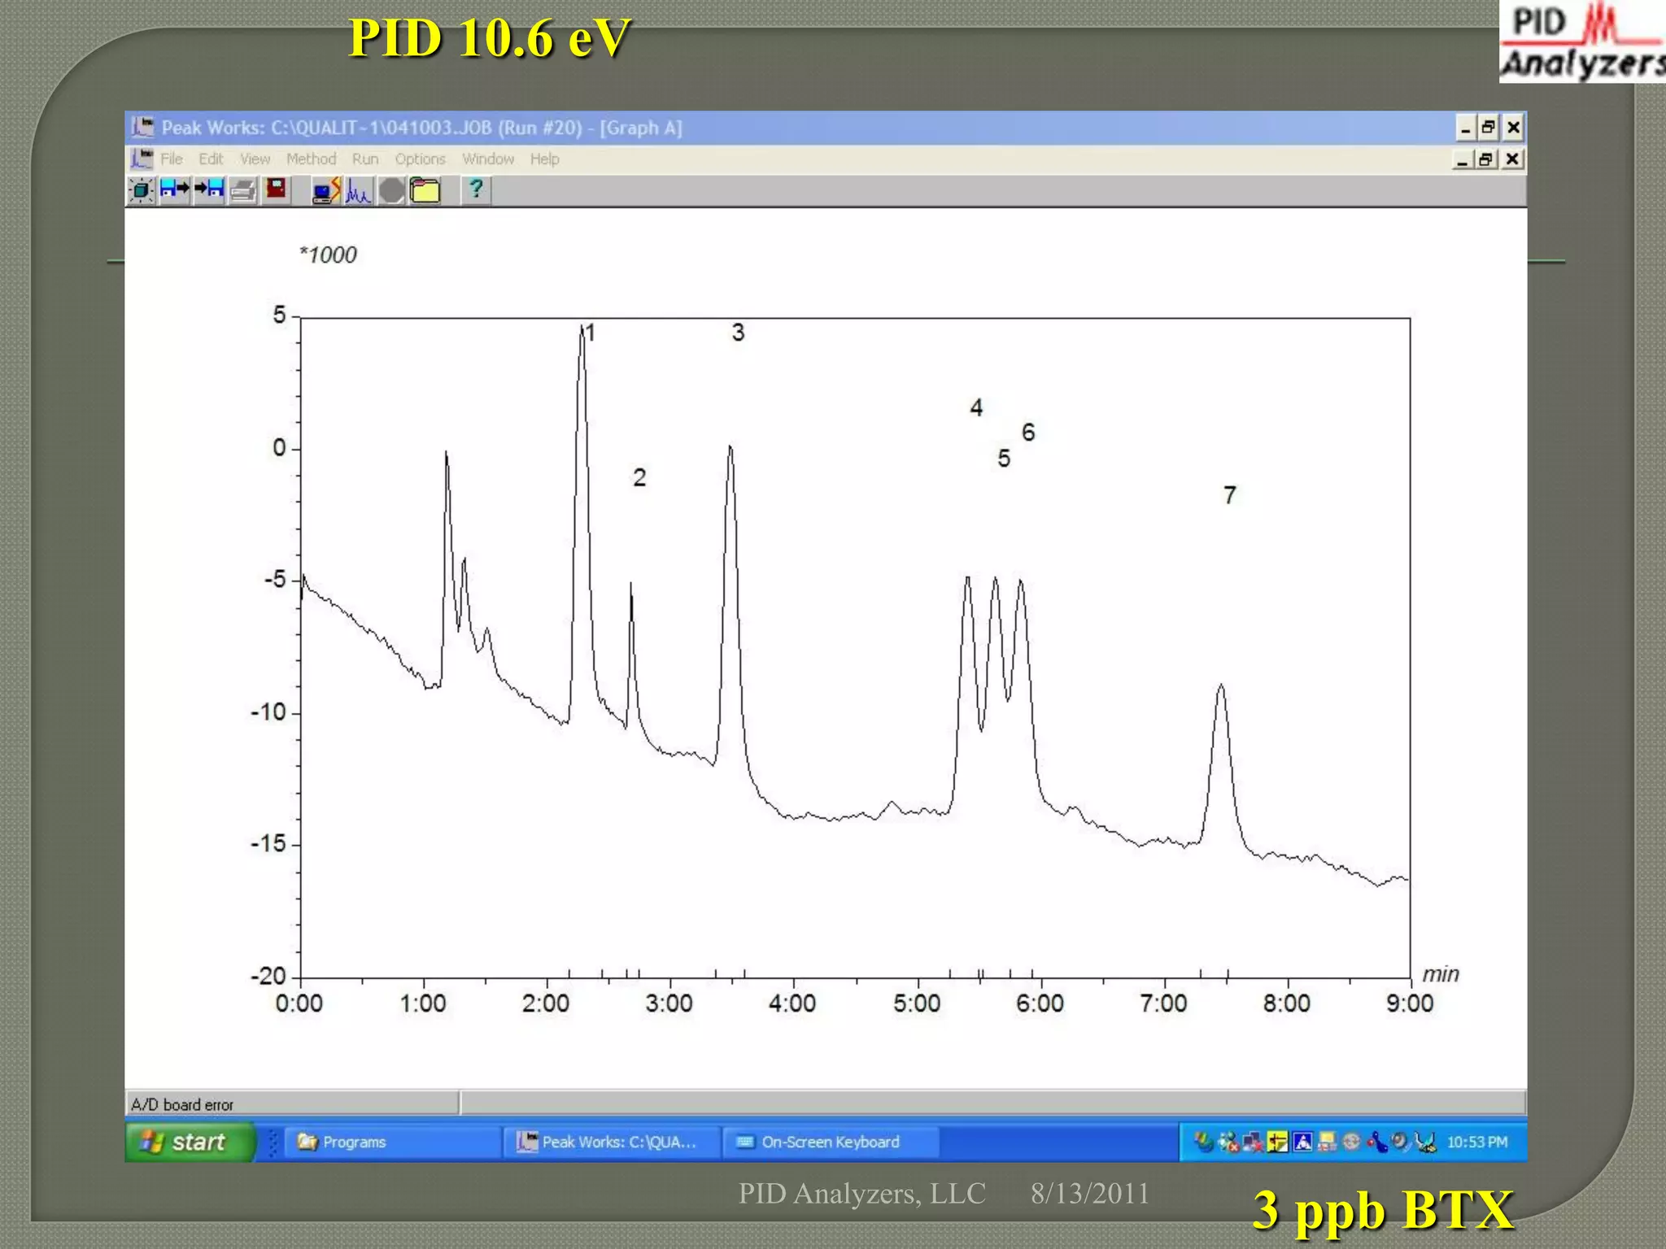
Task: Switch to Peak Works taskbar button
Action: pyautogui.click(x=612, y=1142)
